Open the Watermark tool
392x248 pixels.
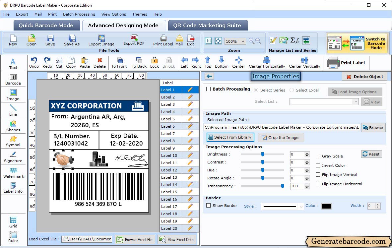click(x=14, y=172)
